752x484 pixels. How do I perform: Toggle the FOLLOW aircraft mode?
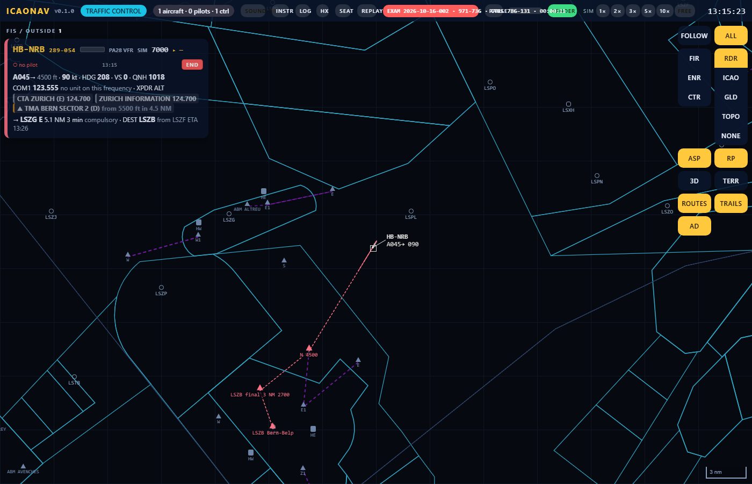(694, 36)
